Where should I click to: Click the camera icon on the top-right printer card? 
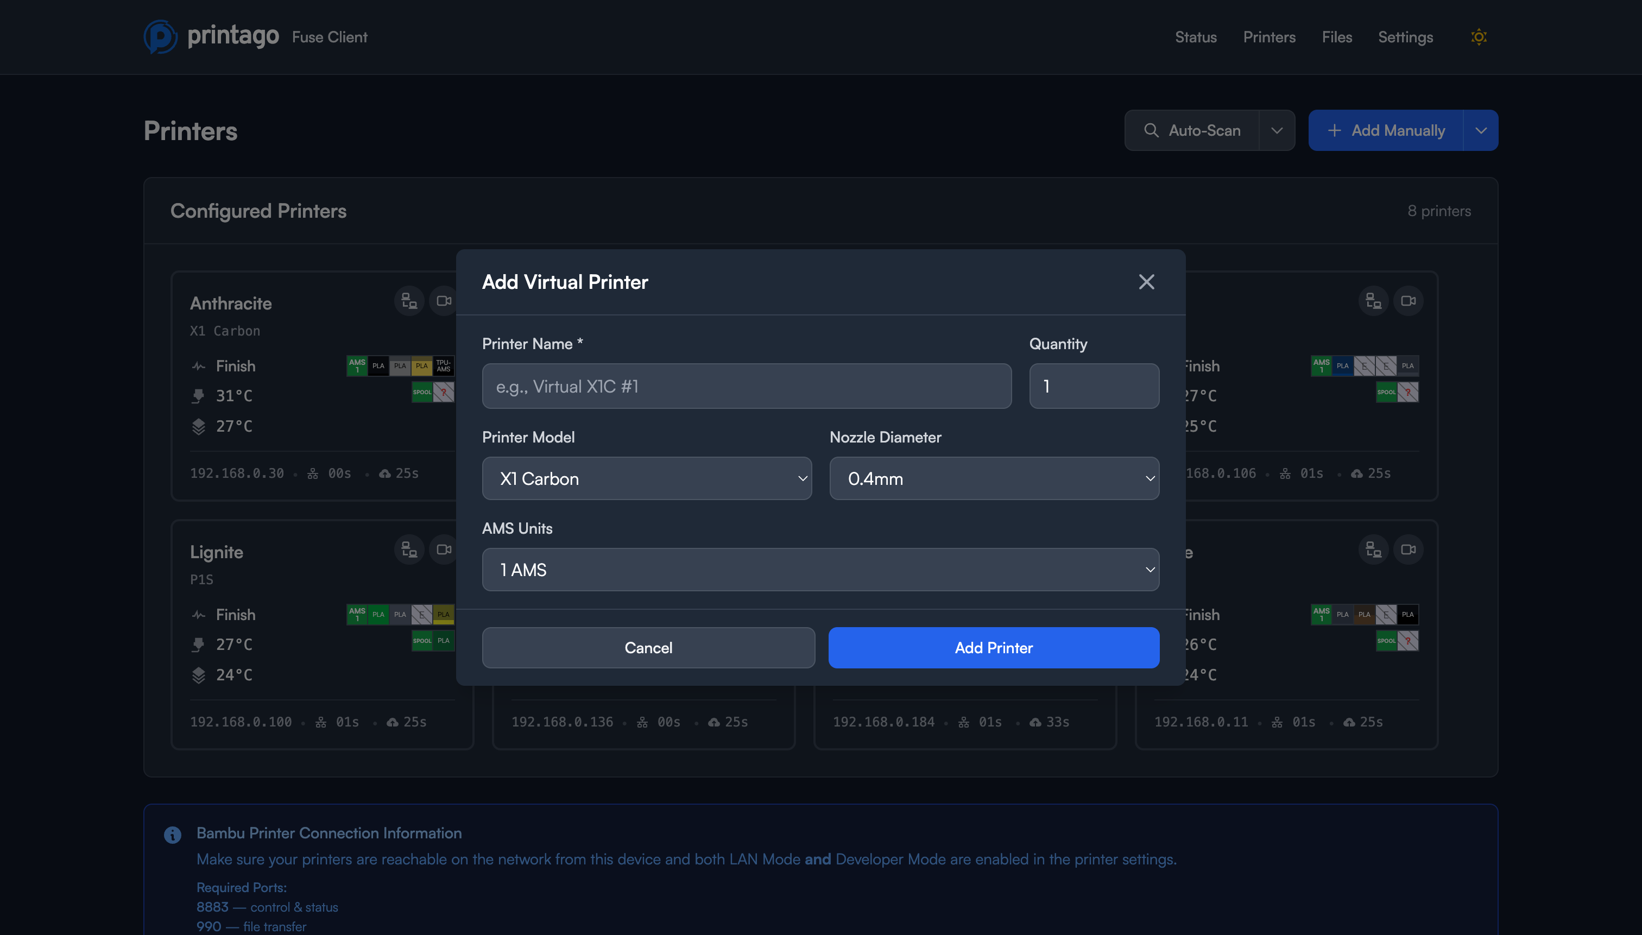[x=1409, y=301]
